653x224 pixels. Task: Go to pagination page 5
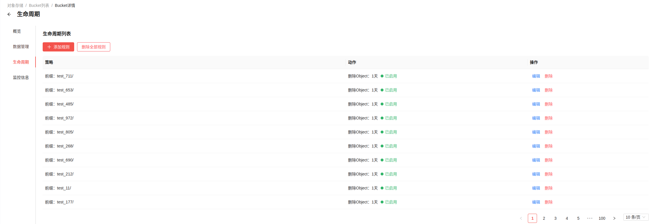pyautogui.click(x=578, y=218)
